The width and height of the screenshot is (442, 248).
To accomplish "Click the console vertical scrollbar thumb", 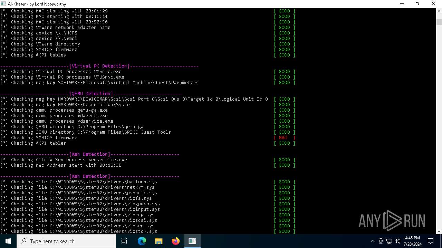I will tap(439, 22).
